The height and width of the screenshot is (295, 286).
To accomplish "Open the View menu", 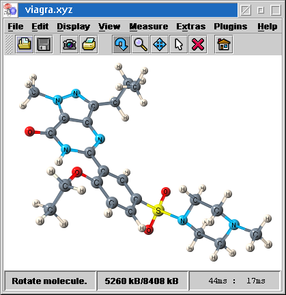I will 109,27.
